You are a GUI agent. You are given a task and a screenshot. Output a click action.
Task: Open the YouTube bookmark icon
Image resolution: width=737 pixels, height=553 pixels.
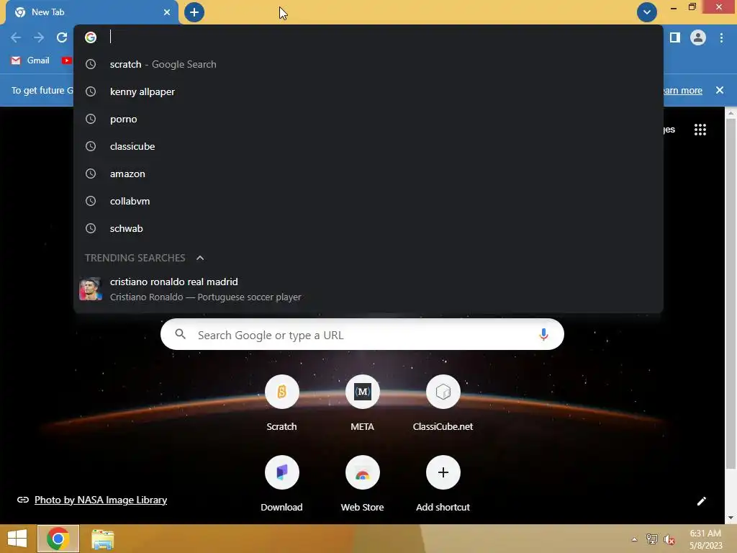(x=67, y=60)
